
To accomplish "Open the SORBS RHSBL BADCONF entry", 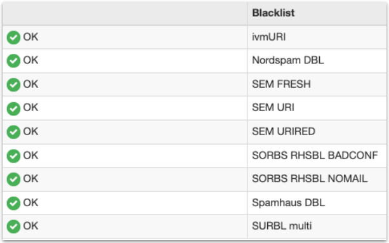I will pyautogui.click(x=315, y=155).
